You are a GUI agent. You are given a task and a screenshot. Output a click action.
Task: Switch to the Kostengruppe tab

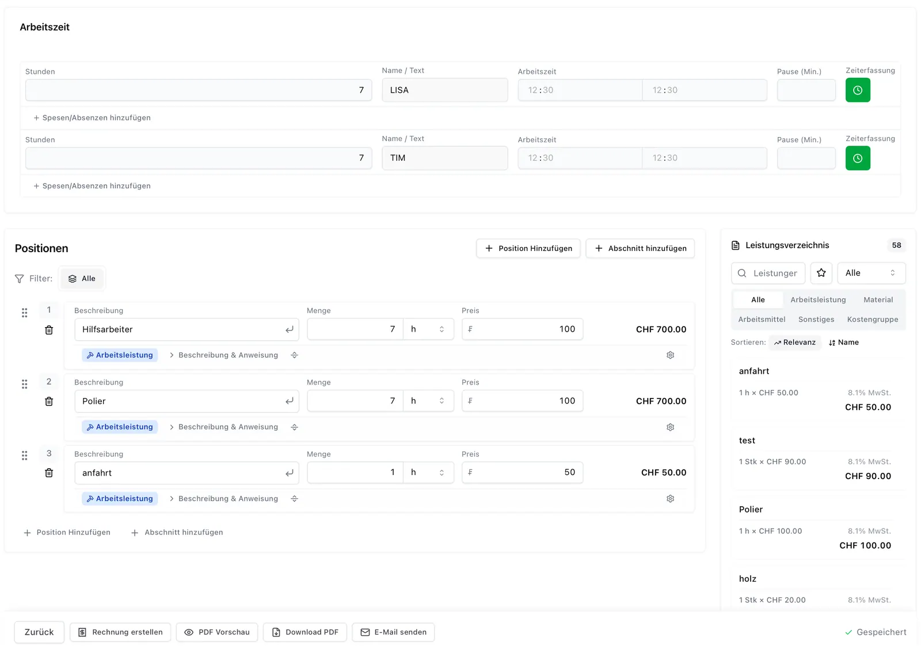coord(873,320)
